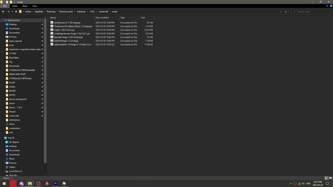Open the above and beyond folder
Screen dimensions: 333x187
point(18,99)
